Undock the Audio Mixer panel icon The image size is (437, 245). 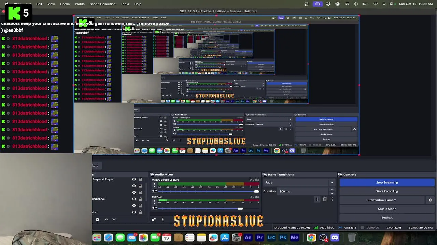tap(152, 175)
